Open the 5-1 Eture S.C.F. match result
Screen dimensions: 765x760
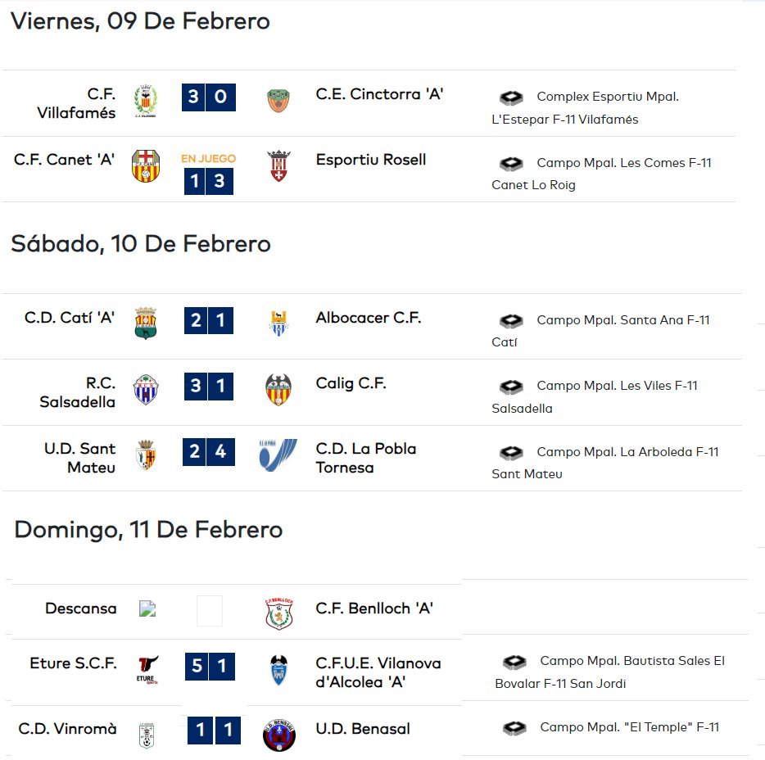(210, 666)
